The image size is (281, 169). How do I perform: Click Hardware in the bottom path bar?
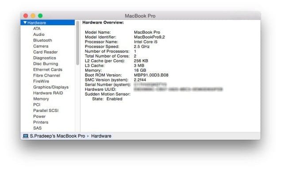click(x=101, y=136)
